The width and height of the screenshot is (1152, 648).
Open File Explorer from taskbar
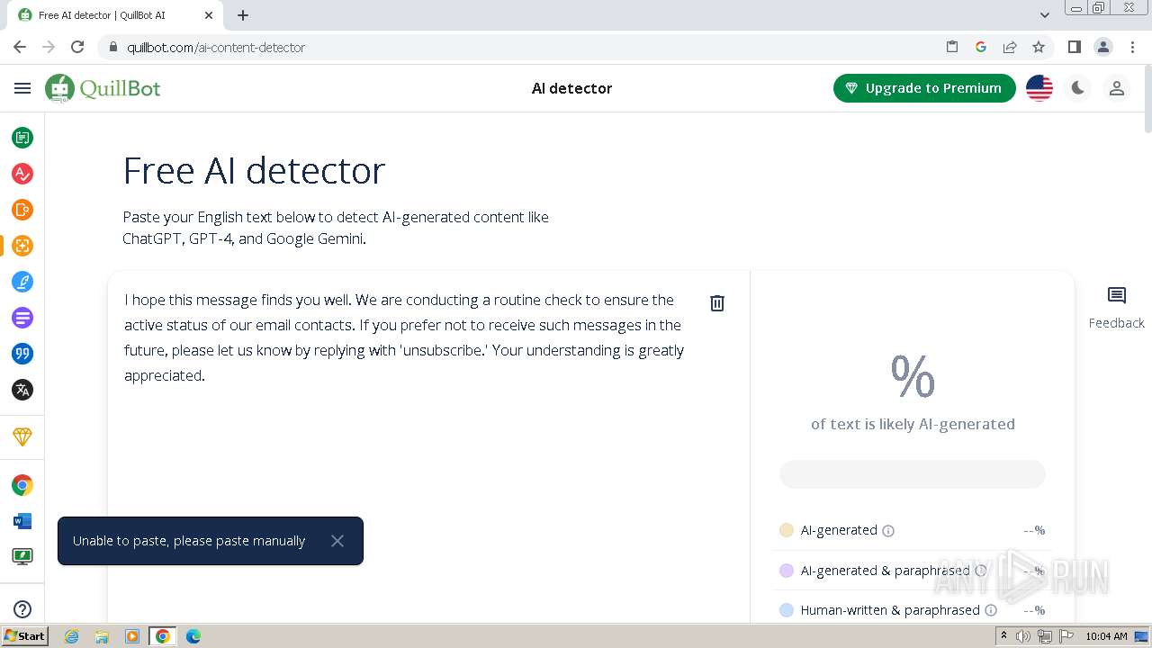coord(102,636)
